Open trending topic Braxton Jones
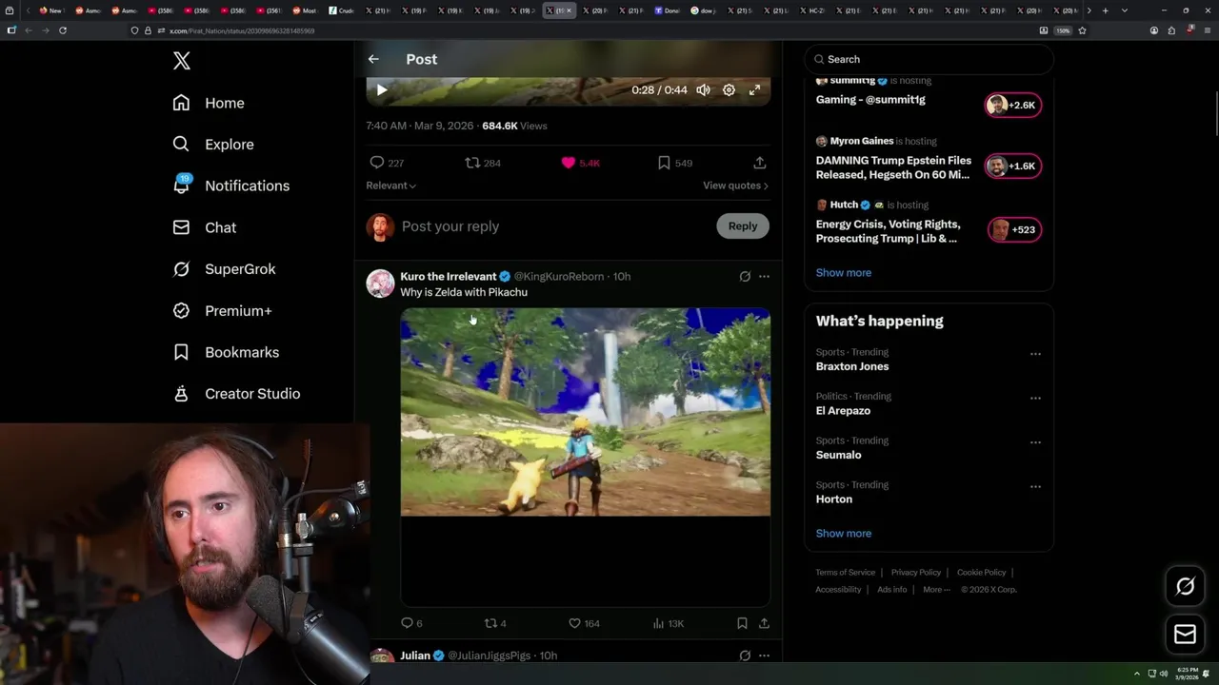 pos(852,366)
